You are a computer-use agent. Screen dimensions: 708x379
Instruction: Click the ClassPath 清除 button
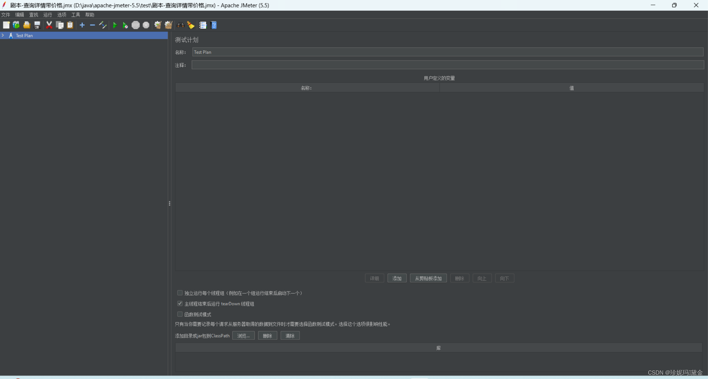tap(290, 336)
